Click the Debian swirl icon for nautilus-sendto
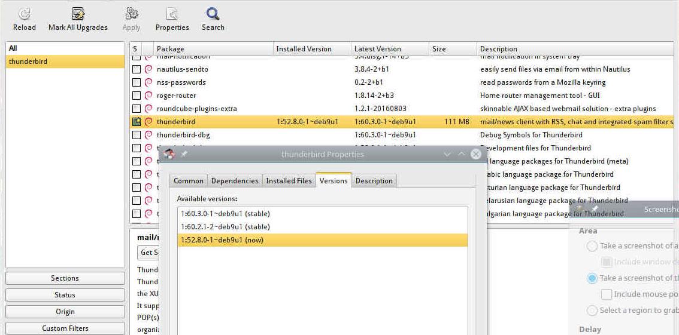The image size is (679, 335). [x=148, y=69]
